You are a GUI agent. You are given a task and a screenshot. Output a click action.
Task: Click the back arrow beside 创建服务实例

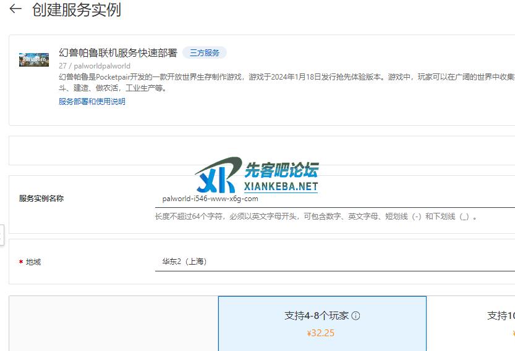pyautogui.click(x=15, y=9)
